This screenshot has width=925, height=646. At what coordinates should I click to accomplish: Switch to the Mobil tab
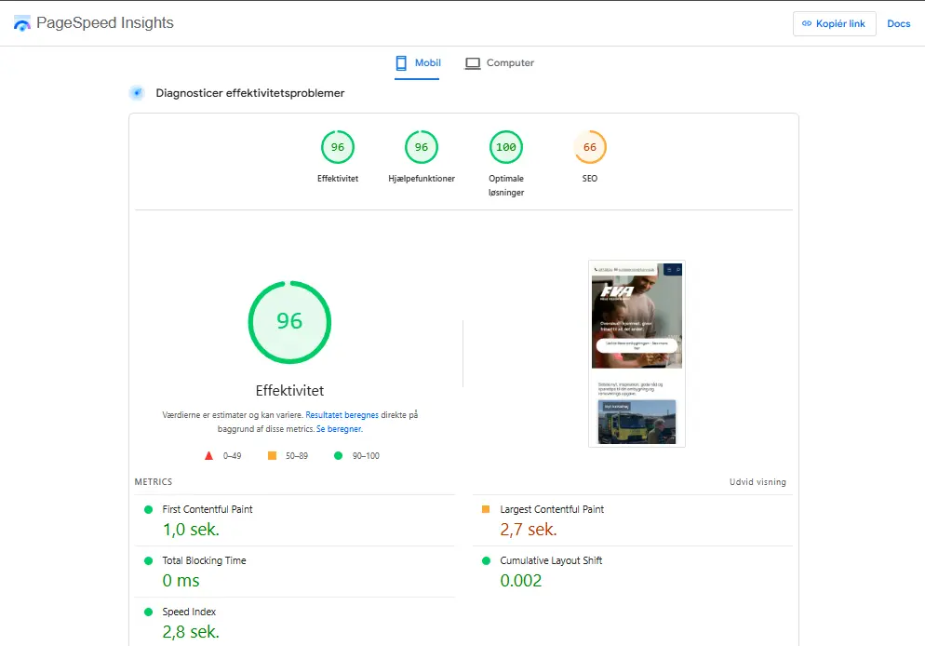[x=417, y=63]
